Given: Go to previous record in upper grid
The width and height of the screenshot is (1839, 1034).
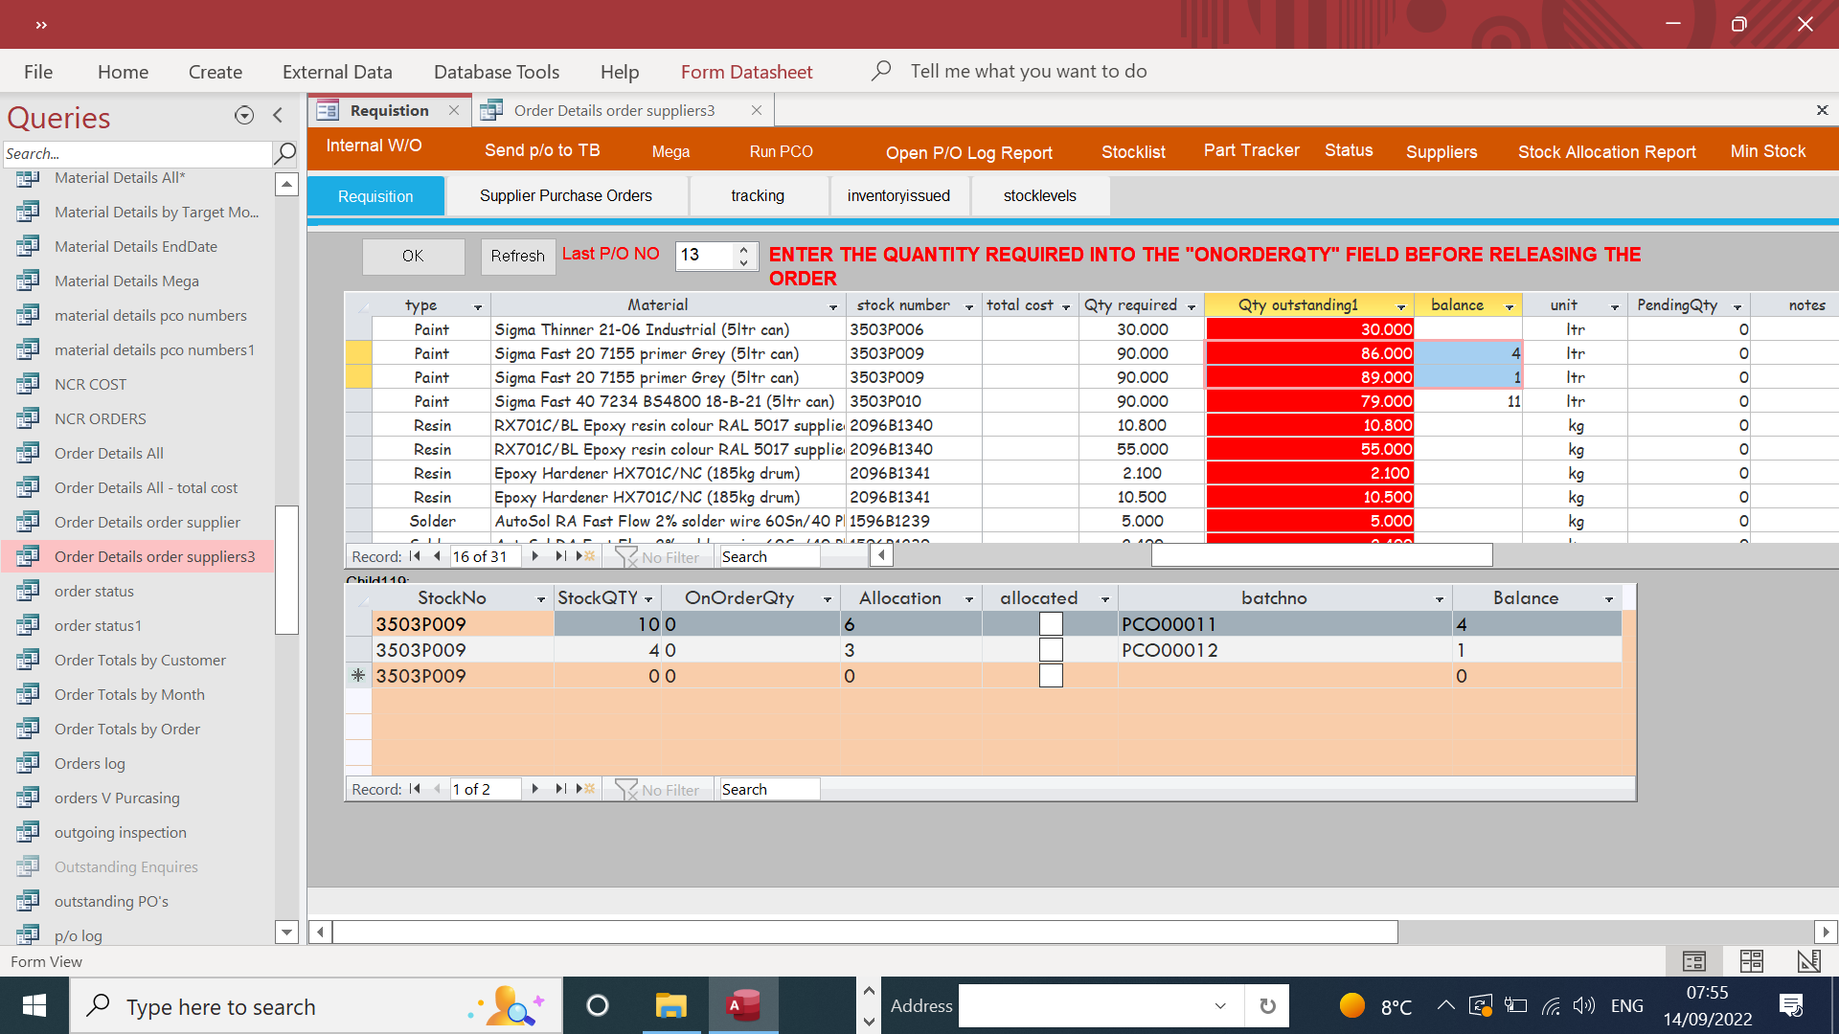Looking at the screenshot, I should [x=438, y=556].
